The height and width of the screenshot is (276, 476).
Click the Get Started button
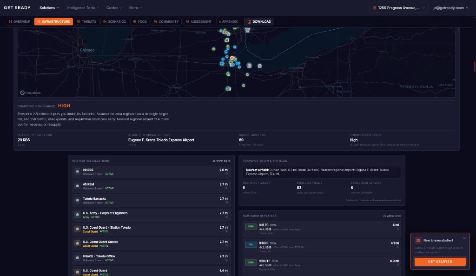point(440,262)
